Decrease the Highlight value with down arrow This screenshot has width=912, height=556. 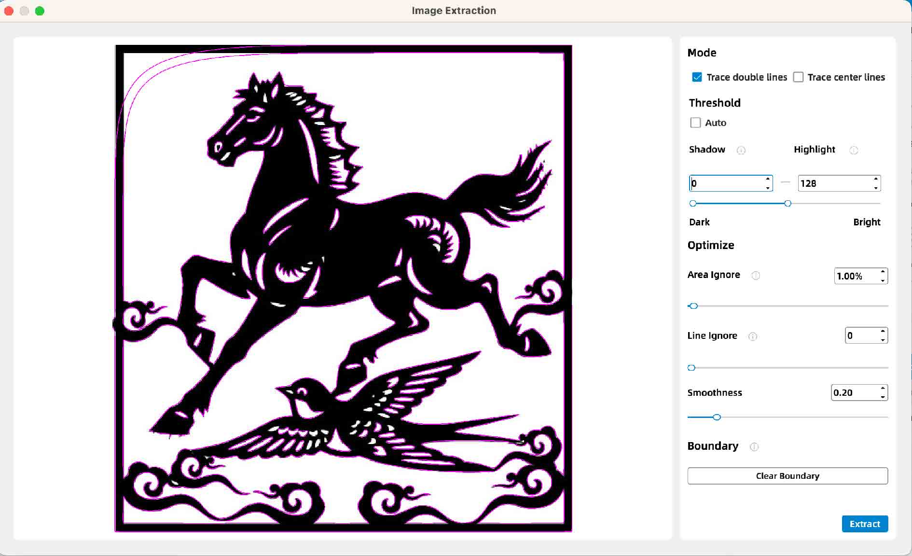[x=875, y=188]
